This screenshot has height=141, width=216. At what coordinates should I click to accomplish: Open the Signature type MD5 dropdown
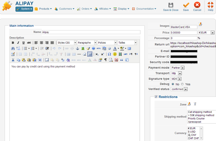pos(176,79)
